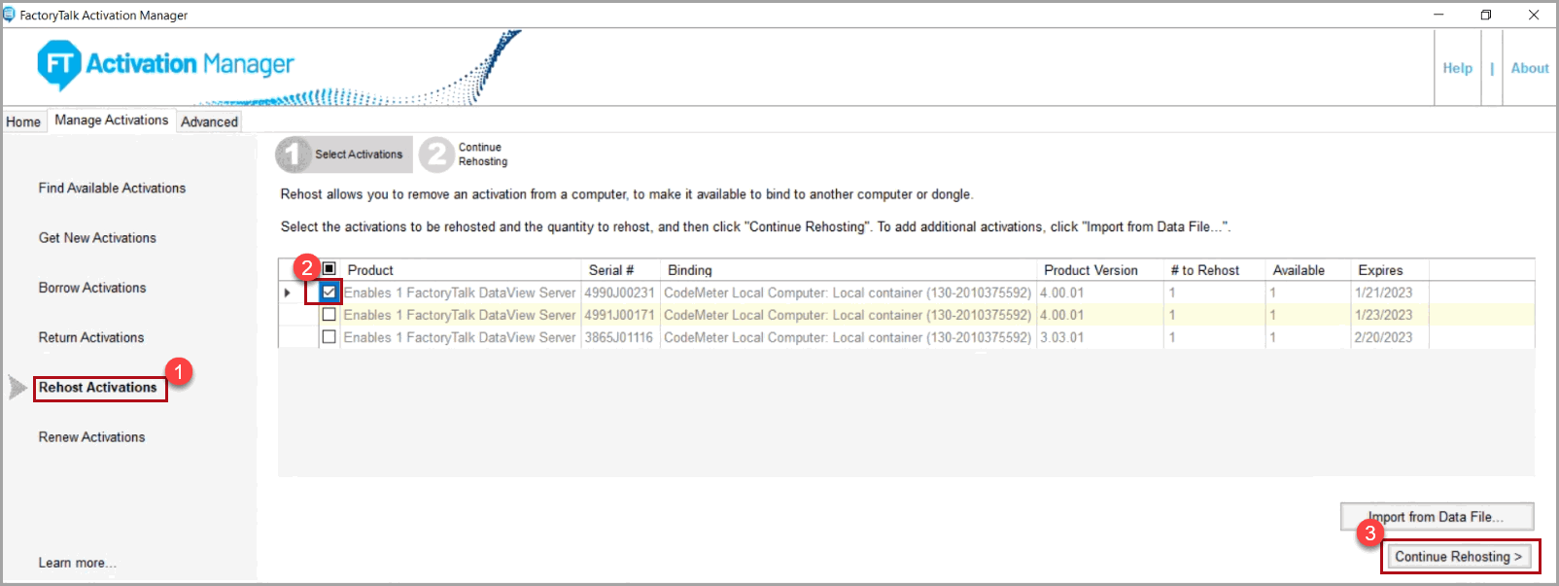Edit # to Rehost for serial 3865J01116
This screenshot has width=1559, height=586.
tap(1215, 337)
